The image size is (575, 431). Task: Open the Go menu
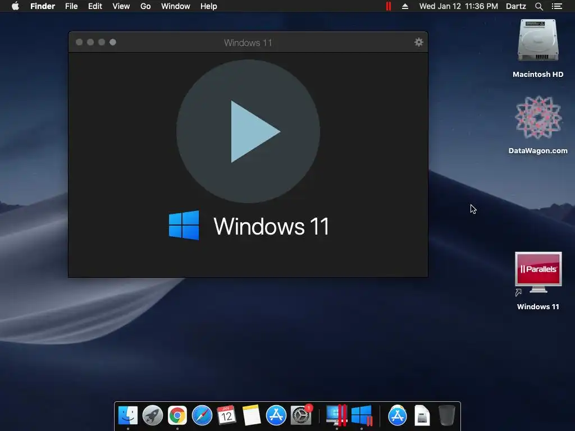145,6
